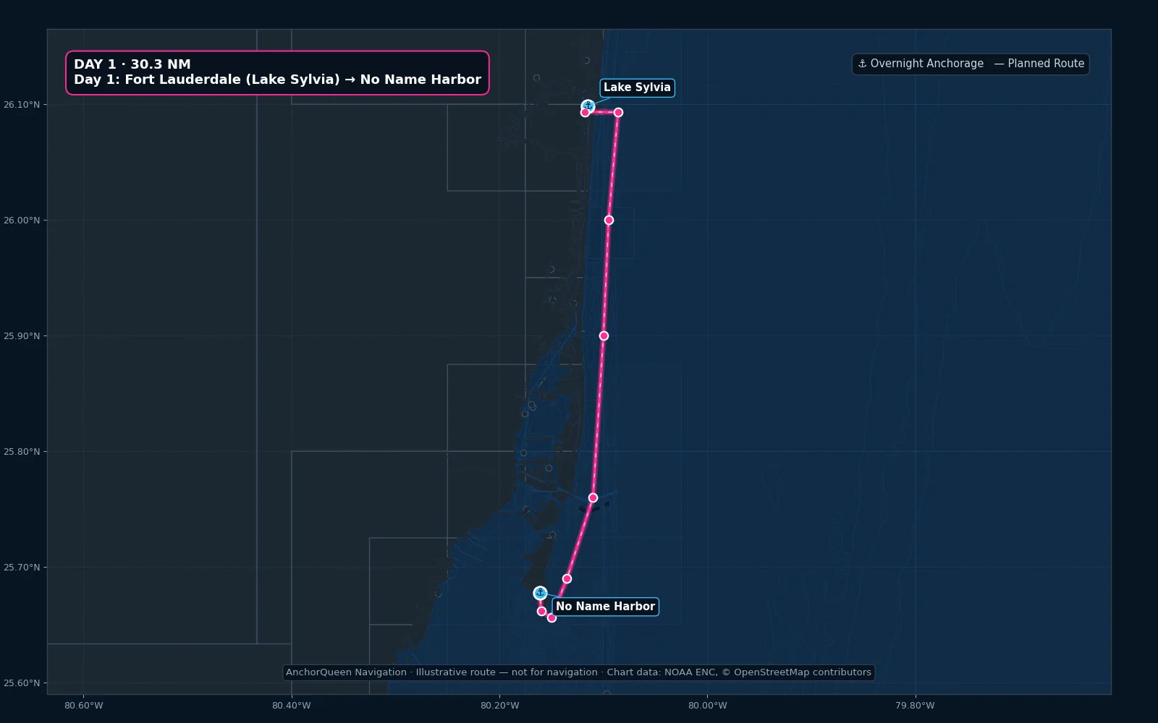Image resolution: width=1158 pixels, height=723 pixels.
Task: Click the 80.00°W longitude tick label
Action: click(708, 706)
